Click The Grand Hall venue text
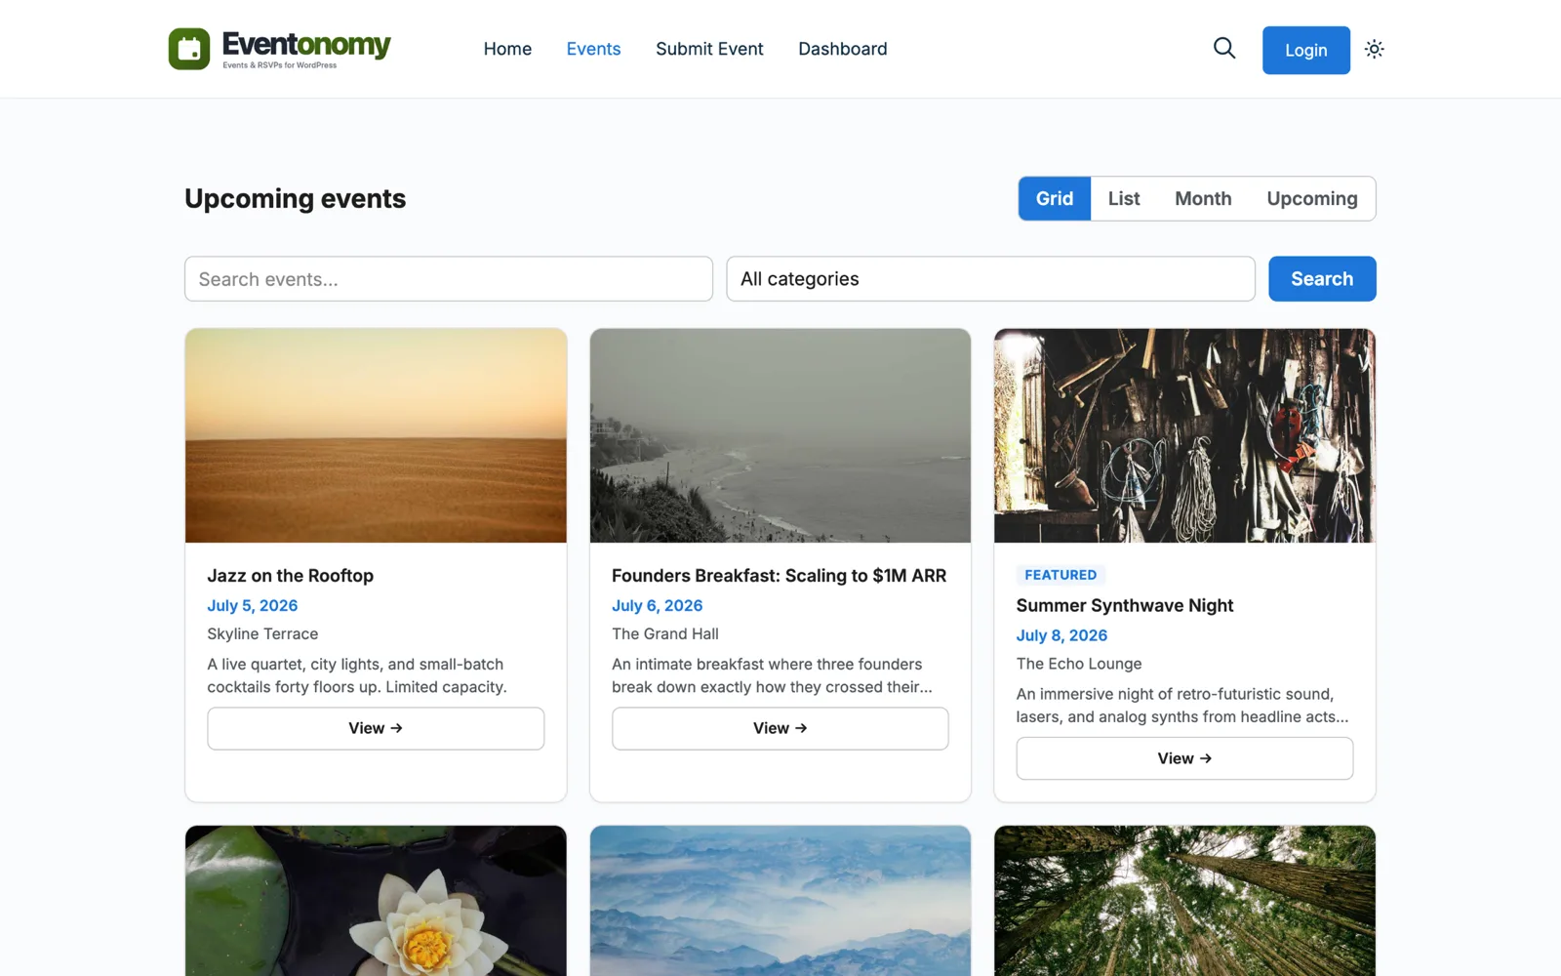 (665, 633)
